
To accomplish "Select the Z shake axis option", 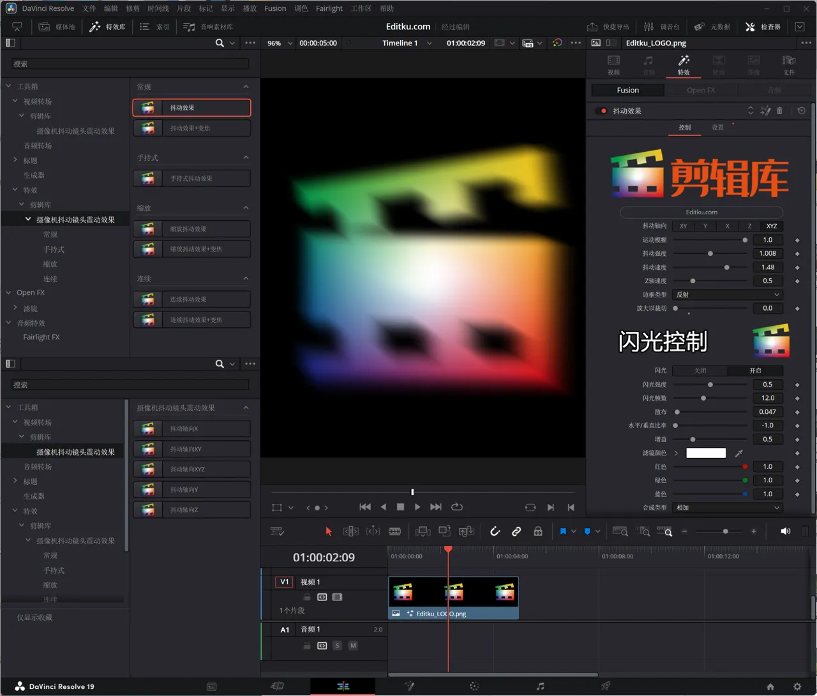I will click(x=749, y=226).
